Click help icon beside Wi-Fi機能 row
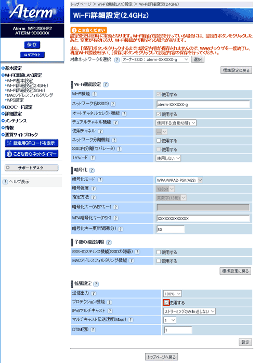Image resolution: width=260 pixels, height=363 pixels. pyautogui.click(x=94, y=94)
